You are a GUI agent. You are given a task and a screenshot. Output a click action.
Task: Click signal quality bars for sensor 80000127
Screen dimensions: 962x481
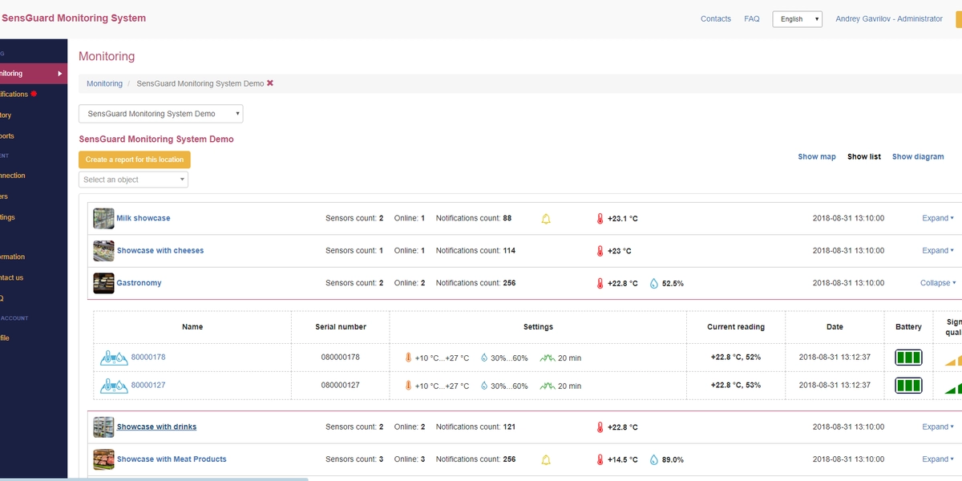pyautogui.click(x=952, y=388)
